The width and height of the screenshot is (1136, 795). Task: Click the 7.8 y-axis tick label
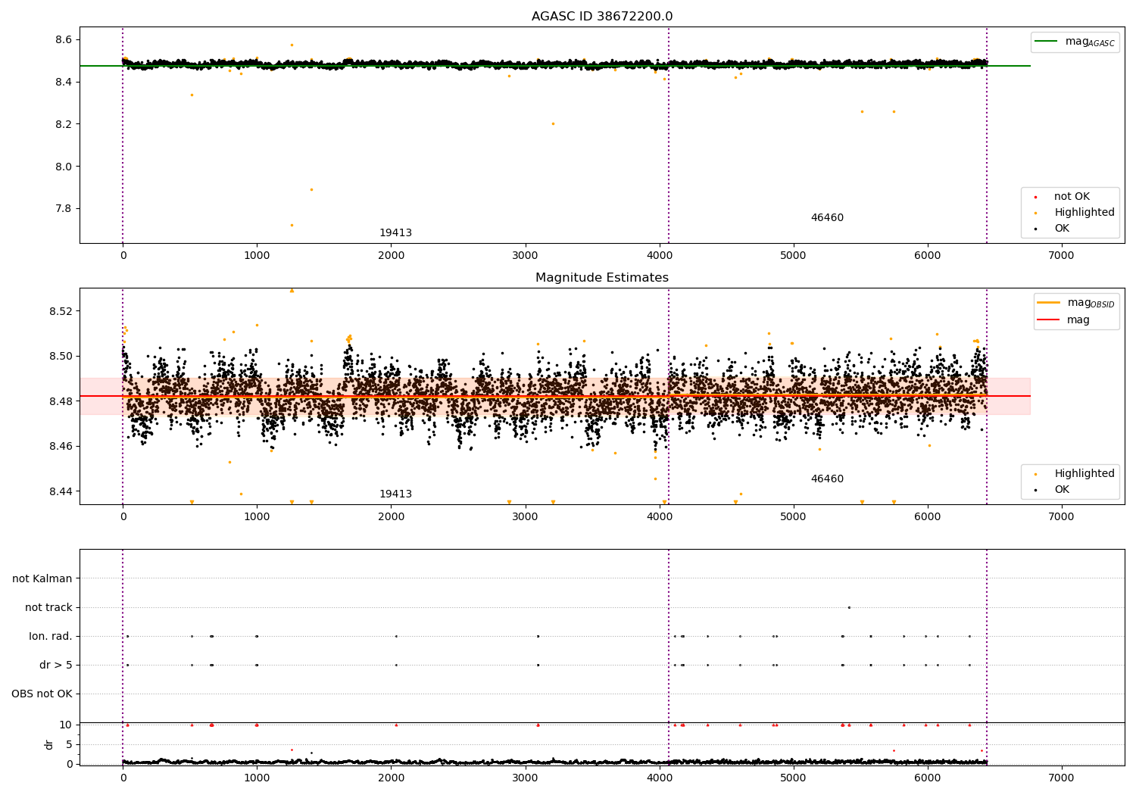[64, 209]
